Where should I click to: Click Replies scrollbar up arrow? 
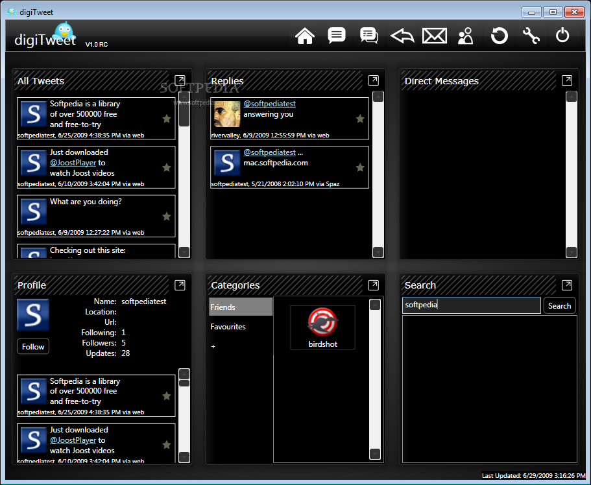click(378, 97)
